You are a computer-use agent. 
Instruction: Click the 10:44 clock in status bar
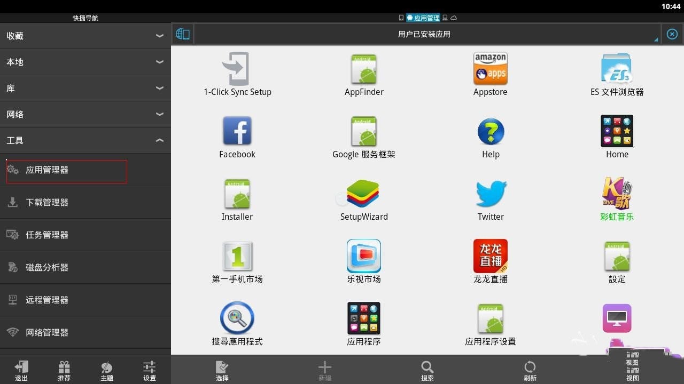tap(671, 6)
